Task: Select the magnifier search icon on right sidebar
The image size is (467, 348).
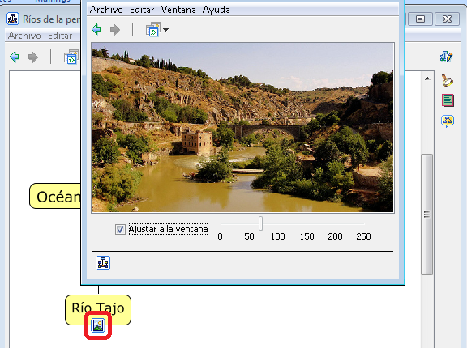Action: 447,80
